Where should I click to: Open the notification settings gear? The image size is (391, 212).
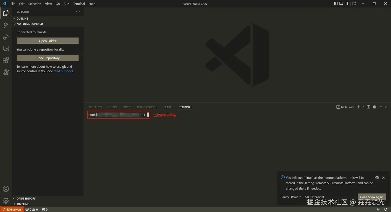click(377, 177)
